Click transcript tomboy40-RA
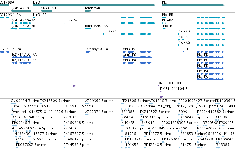This screenshot has height=149, width=235. (x=88, y=29)
